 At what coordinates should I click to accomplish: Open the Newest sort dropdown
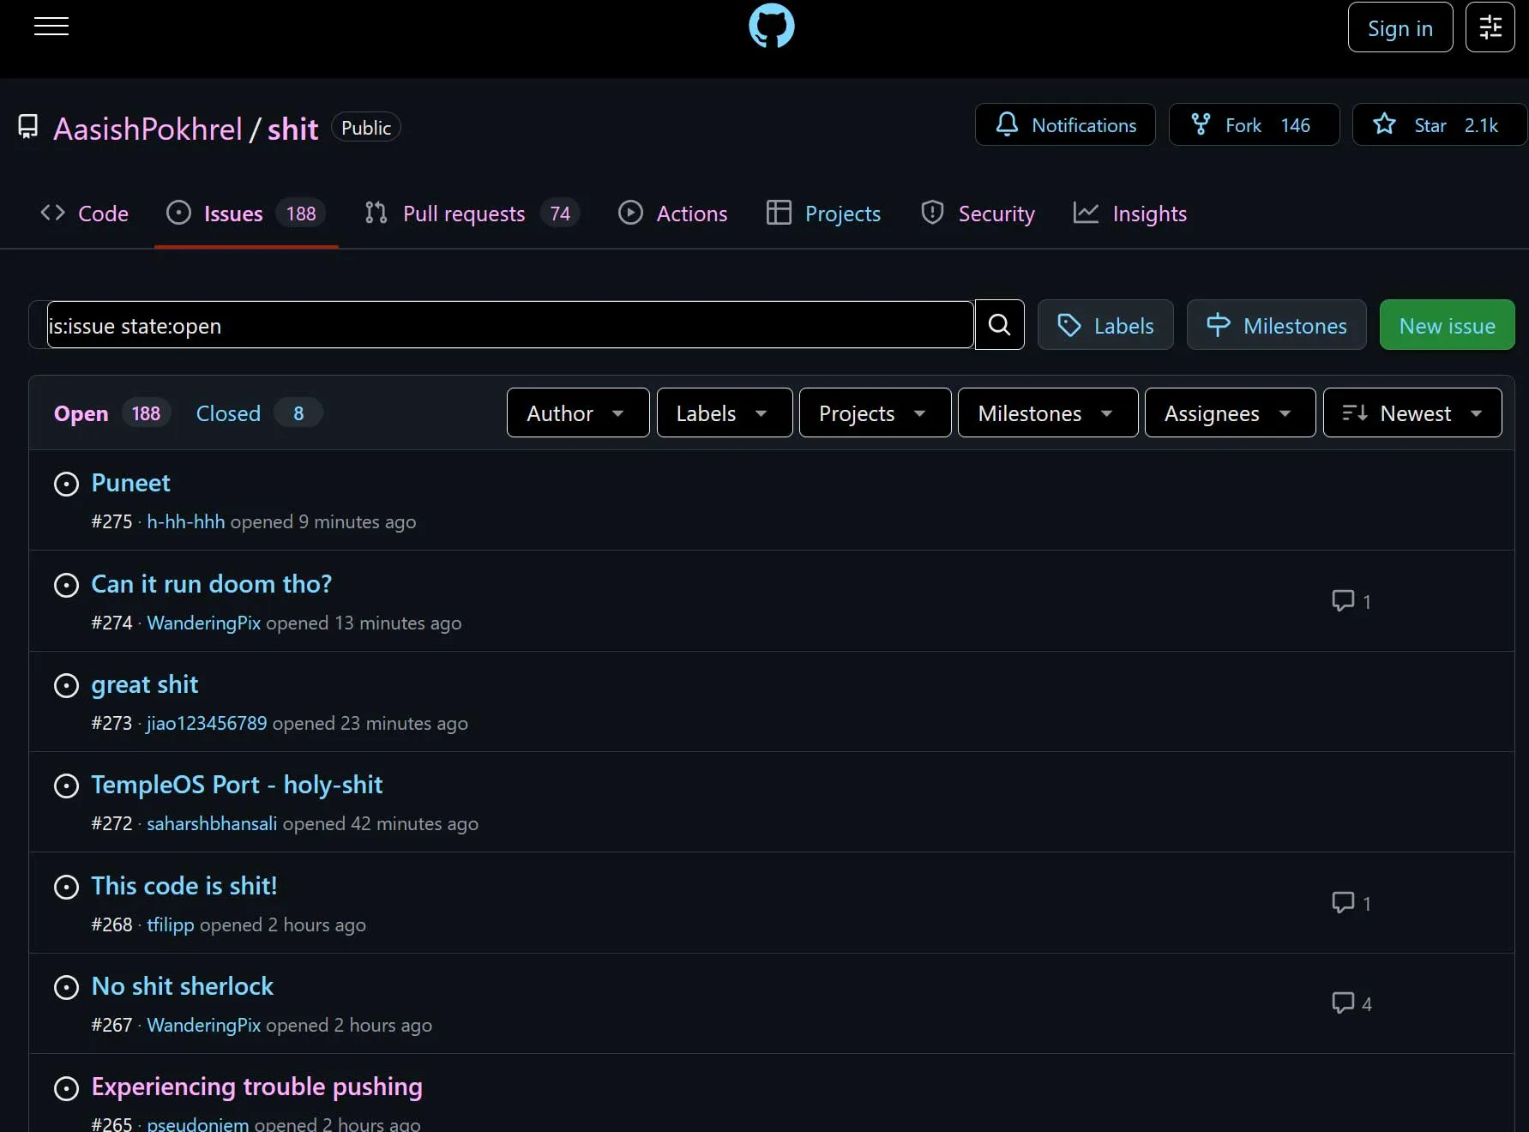pyautogui.click(x=1412, y=413)
